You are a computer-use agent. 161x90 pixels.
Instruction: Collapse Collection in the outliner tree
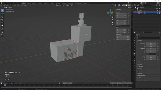click(x=136, y=9)
